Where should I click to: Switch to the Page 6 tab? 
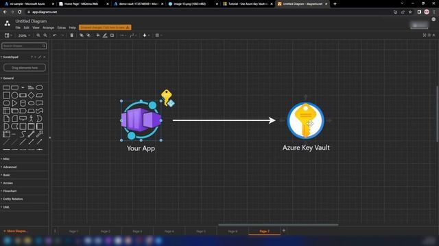(233, 231)
